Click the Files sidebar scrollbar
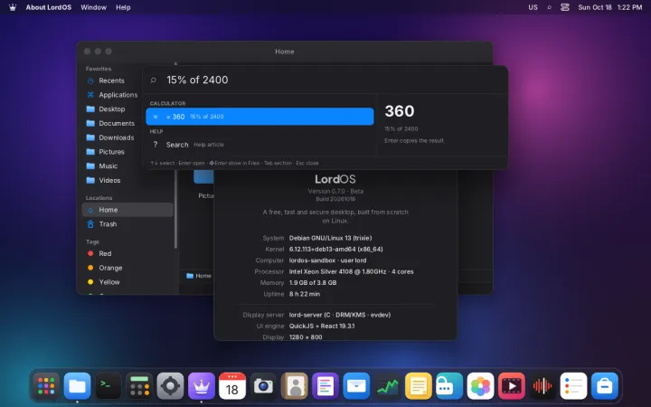This screenshot has height=407, width=651. (175, 209)
